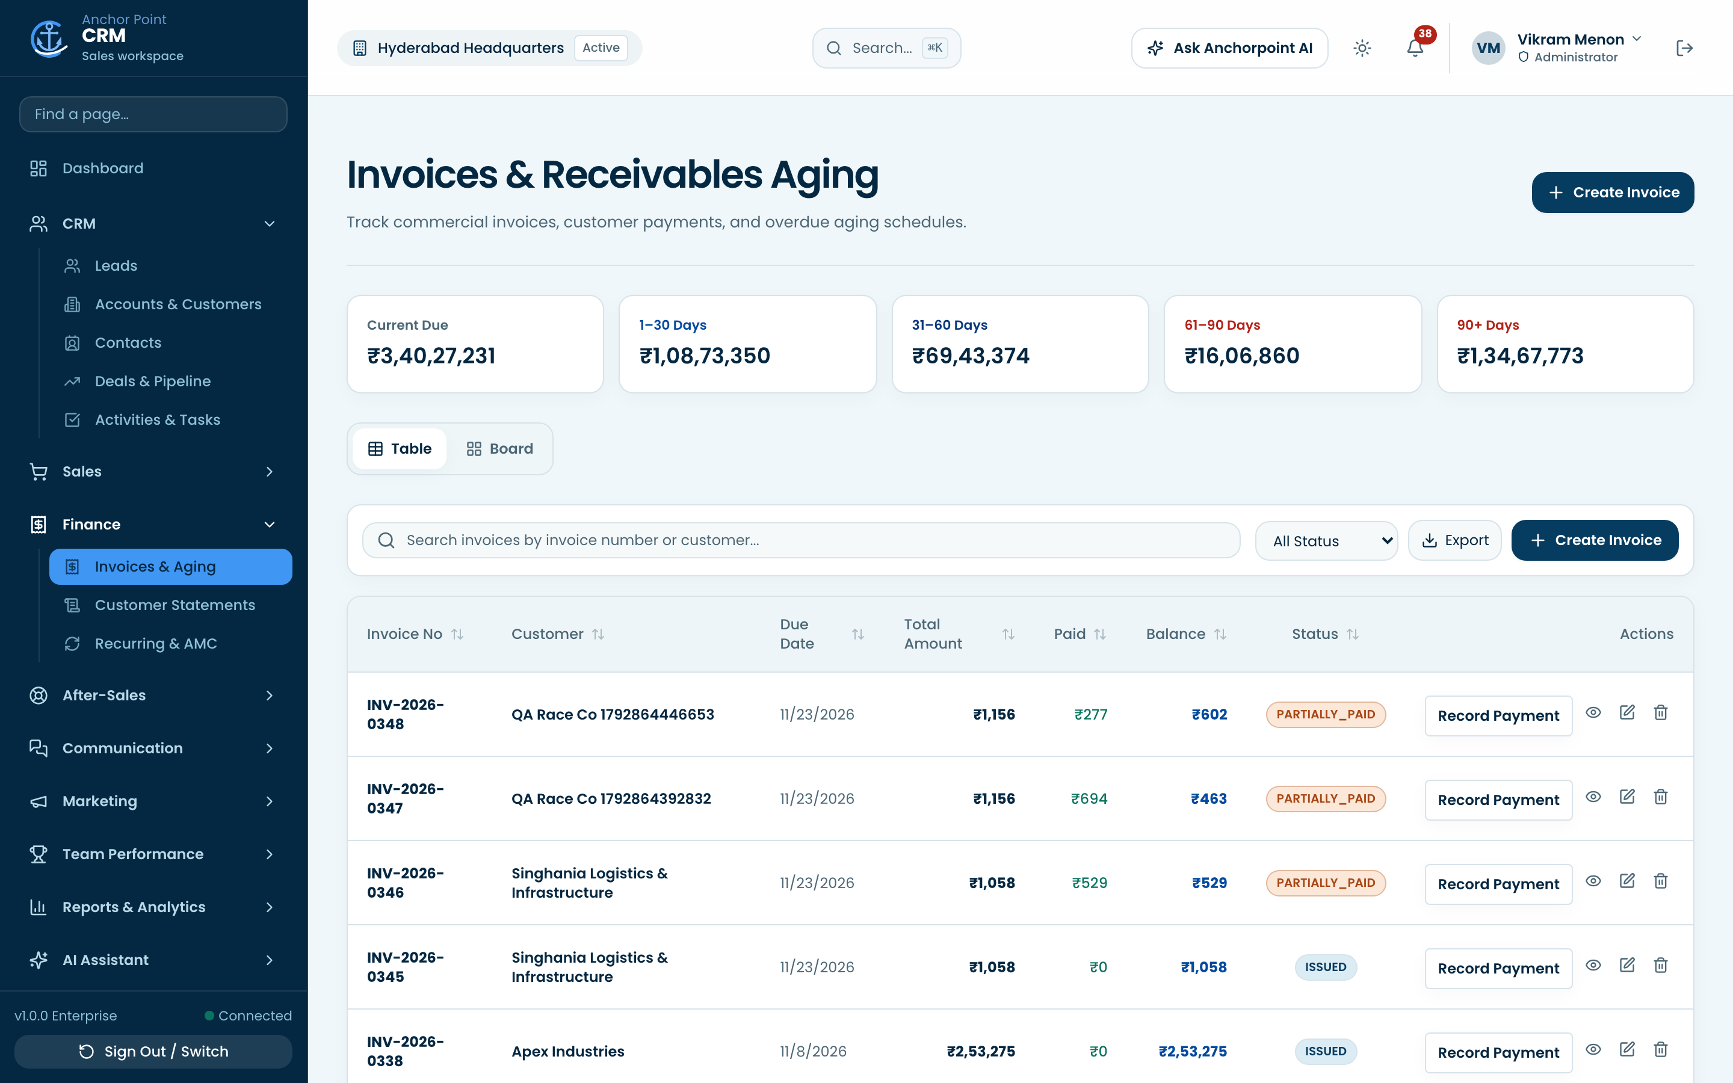Toggle the light/dark theme sun icon
Screen dimensions: 1733x1083
tap(1362, 48)
